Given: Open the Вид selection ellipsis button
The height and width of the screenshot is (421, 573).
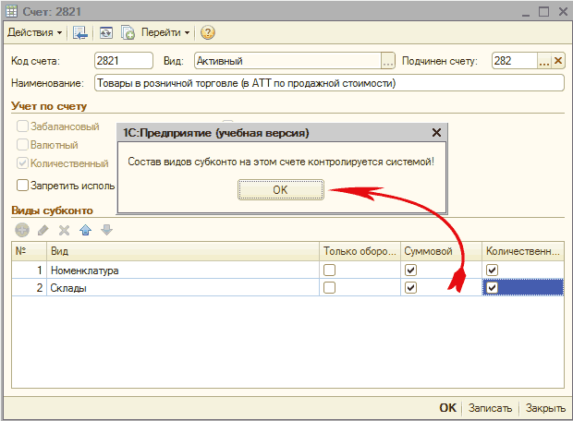Looking at the screenshot, I should pyautogui.click(x=388, y=61).
